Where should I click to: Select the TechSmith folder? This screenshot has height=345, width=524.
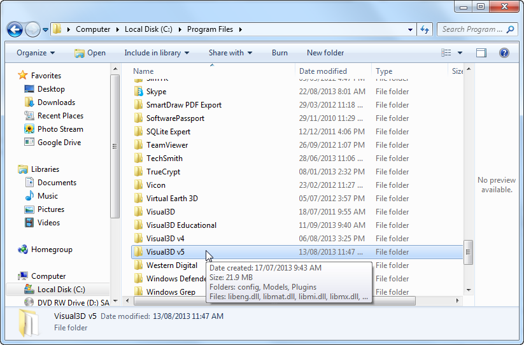point(164,158)
